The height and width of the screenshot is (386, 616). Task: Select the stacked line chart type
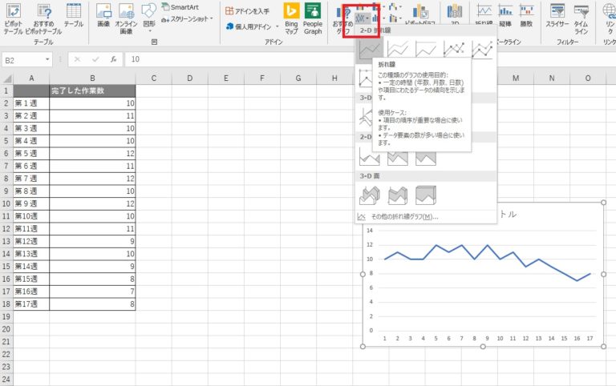click(x=398, y=50)
